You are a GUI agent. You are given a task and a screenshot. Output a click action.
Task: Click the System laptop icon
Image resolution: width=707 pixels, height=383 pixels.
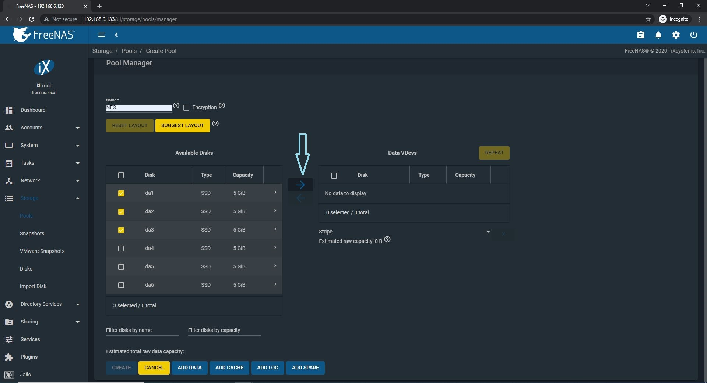pyautogui.click(x=9, y=145)
